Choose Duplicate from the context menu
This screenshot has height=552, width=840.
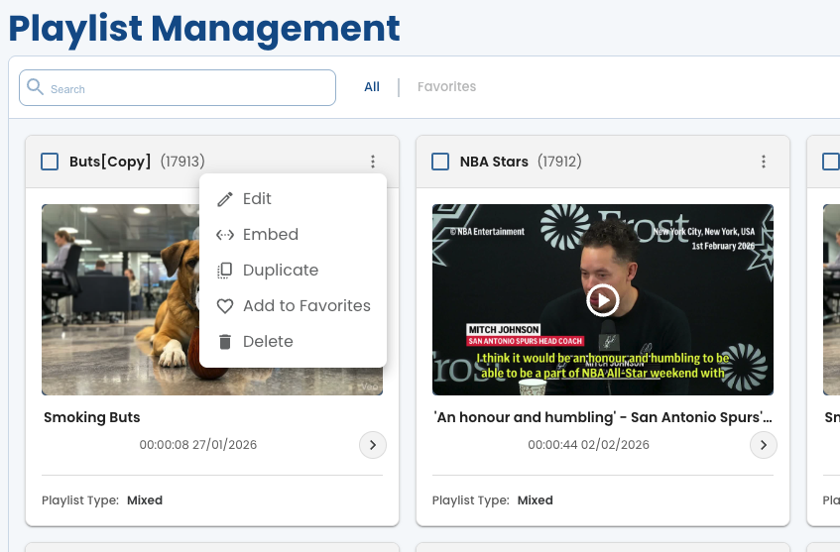click(x=293, y=271)
